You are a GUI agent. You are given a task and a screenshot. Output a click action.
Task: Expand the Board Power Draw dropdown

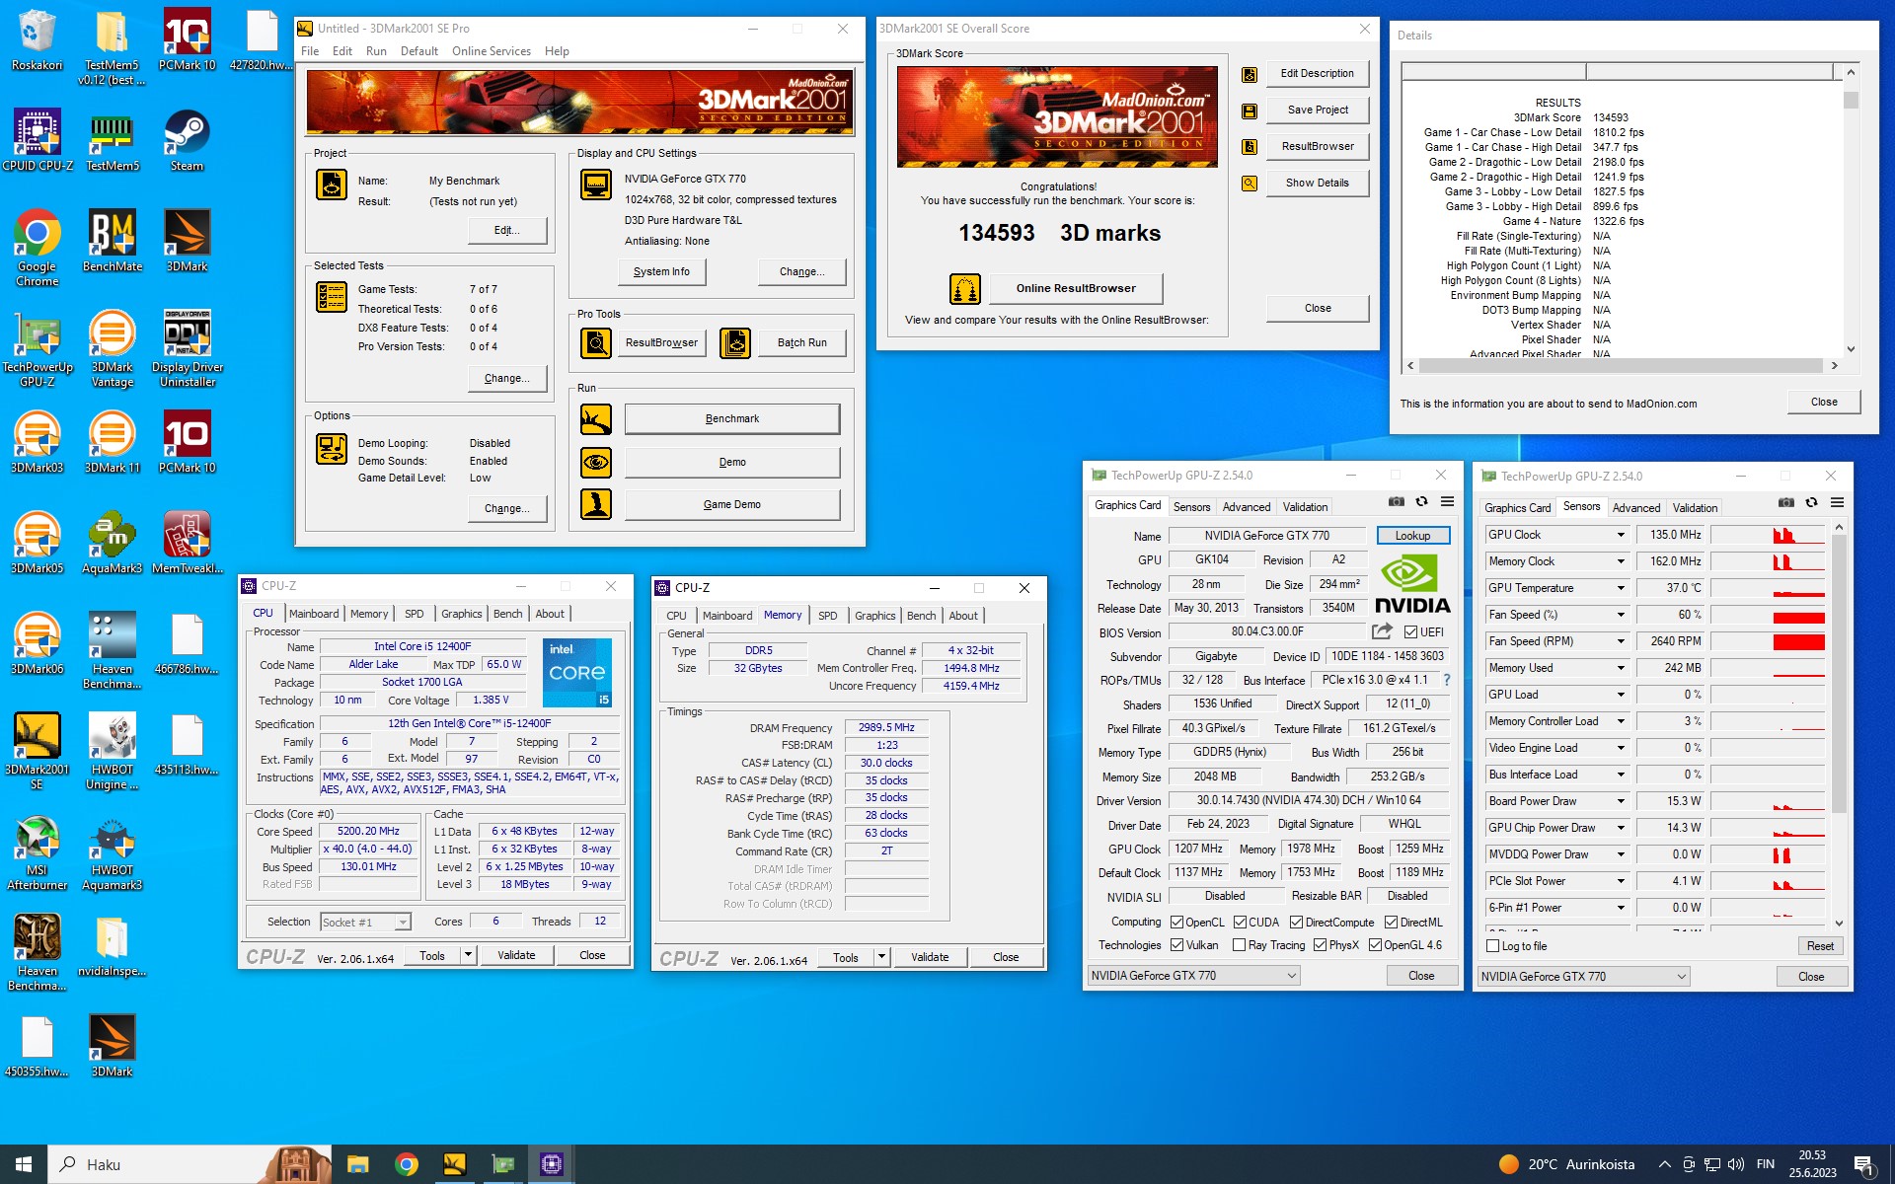point(1621,801)
